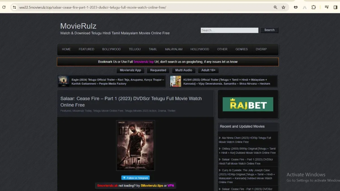
Task: Click the Movierulz Today category tag
Action: pyautogui.click(x=82, y=111)
